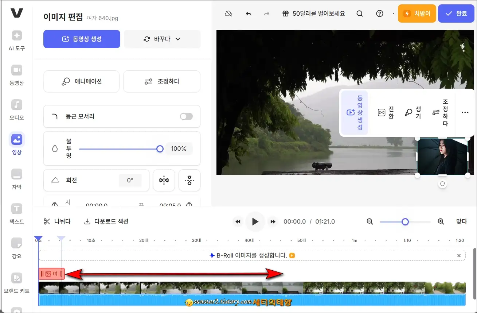This screenshot has height=313, width=477.
Task: Flip the image vertically
Action: click(x=189, y=180)
